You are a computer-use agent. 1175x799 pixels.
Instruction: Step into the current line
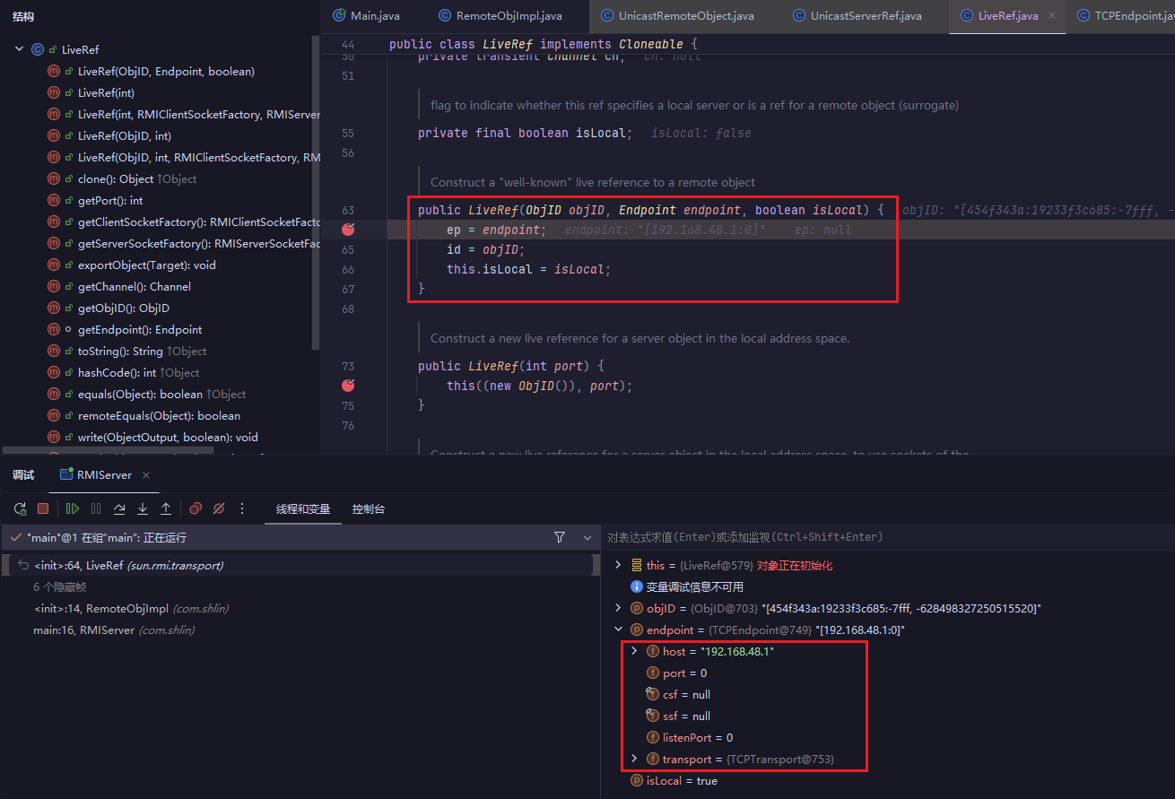pyautogui.click(x=143, y=508)
